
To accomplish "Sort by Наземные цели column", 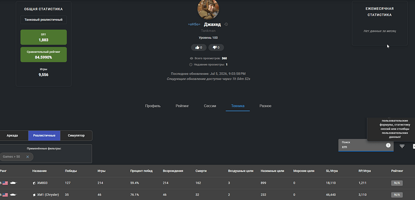I will click(x=273, y=171).
